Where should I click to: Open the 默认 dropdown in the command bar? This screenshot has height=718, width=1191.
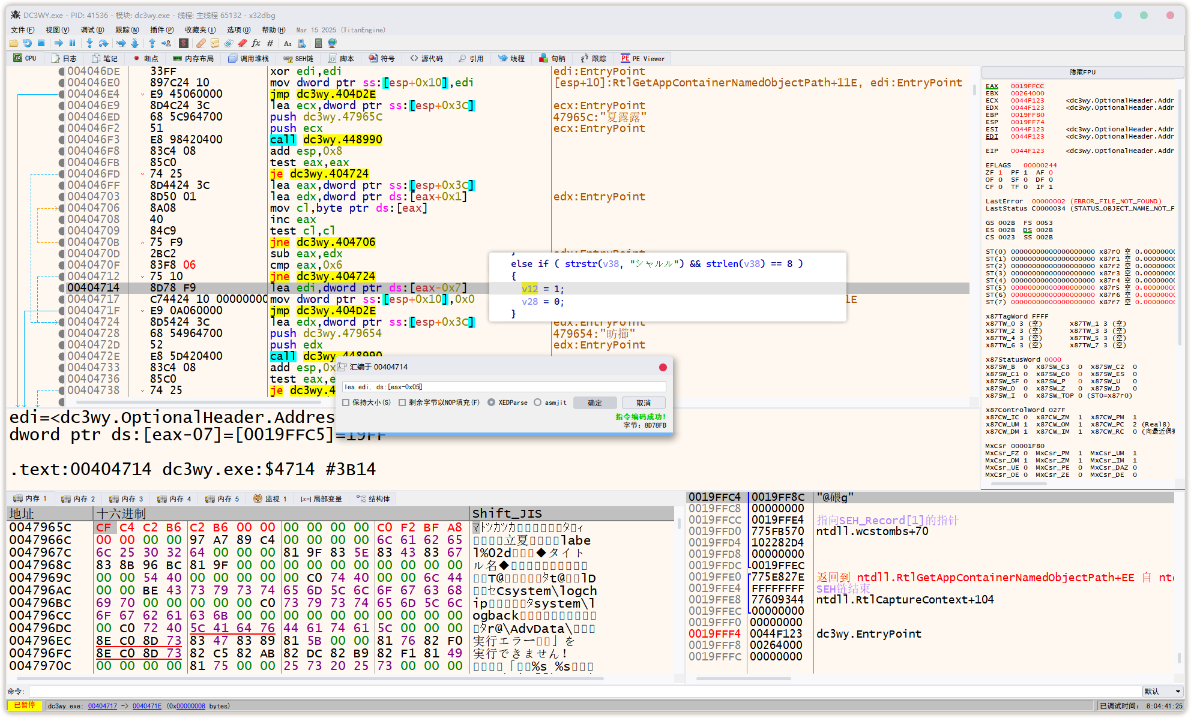(x=1162, y=692)
